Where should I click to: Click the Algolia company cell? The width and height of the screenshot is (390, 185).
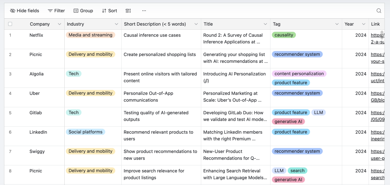[37, 74]
